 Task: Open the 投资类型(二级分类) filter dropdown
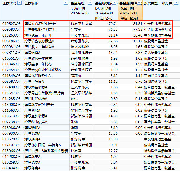[x=176, y=3]
